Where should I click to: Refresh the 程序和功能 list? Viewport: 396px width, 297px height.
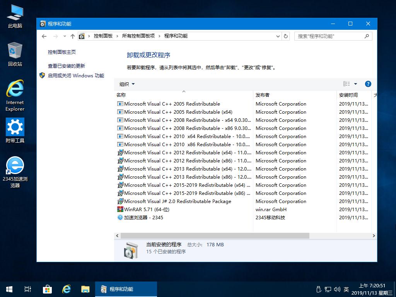[286, 36]
